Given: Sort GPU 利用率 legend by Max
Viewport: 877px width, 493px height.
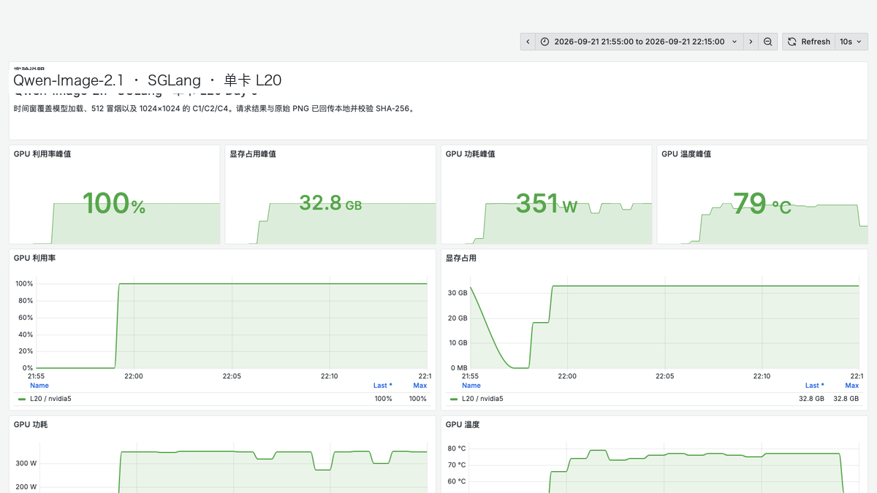Looking at the screenshot, I should pyautogui.click(x=419, y=386).
